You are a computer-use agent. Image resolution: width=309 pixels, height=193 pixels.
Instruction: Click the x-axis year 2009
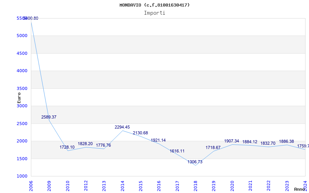tap(49, 186)
